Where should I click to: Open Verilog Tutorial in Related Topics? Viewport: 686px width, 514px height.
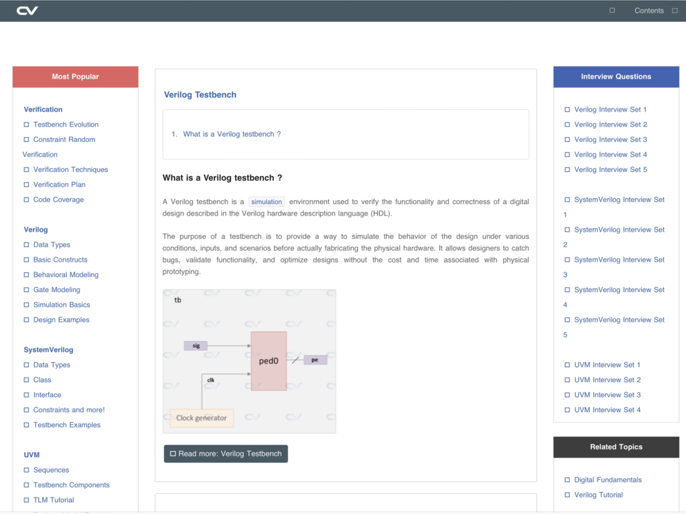coord(598,495)
